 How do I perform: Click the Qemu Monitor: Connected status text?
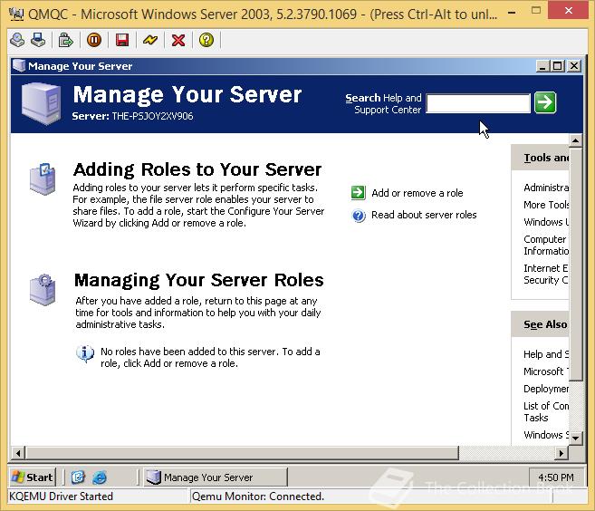coord(258,497)
